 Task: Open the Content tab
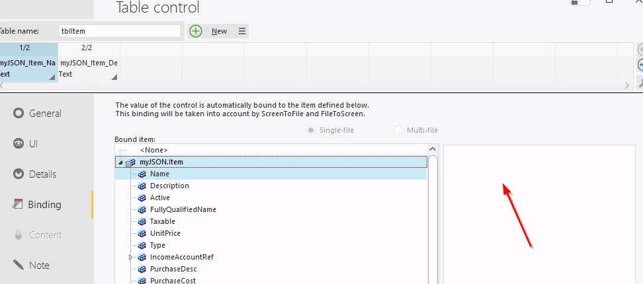coord(45,235)
